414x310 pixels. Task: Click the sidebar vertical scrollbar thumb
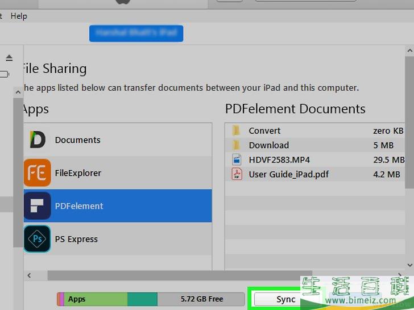click(x=18, y=173)
